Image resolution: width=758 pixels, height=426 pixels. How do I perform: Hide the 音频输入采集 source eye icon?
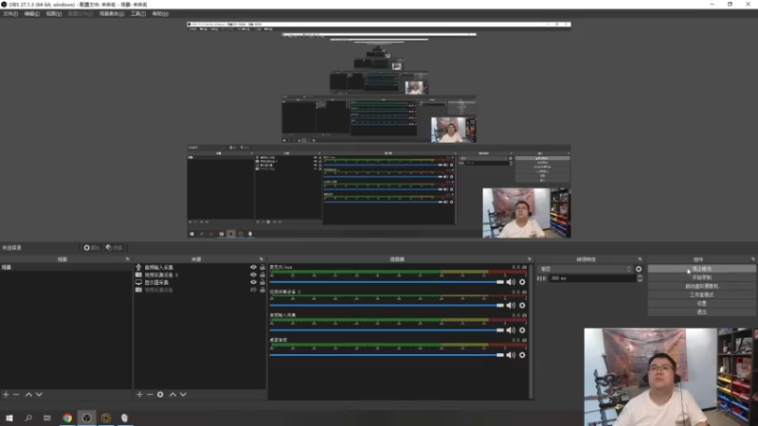[x=253, y=267]
